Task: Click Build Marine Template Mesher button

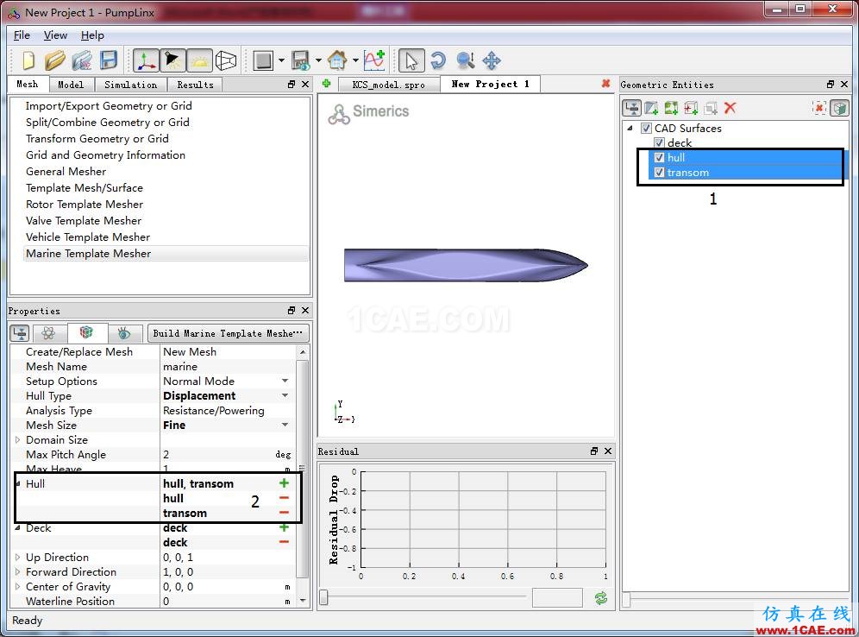Action: [x=229, y=333]
